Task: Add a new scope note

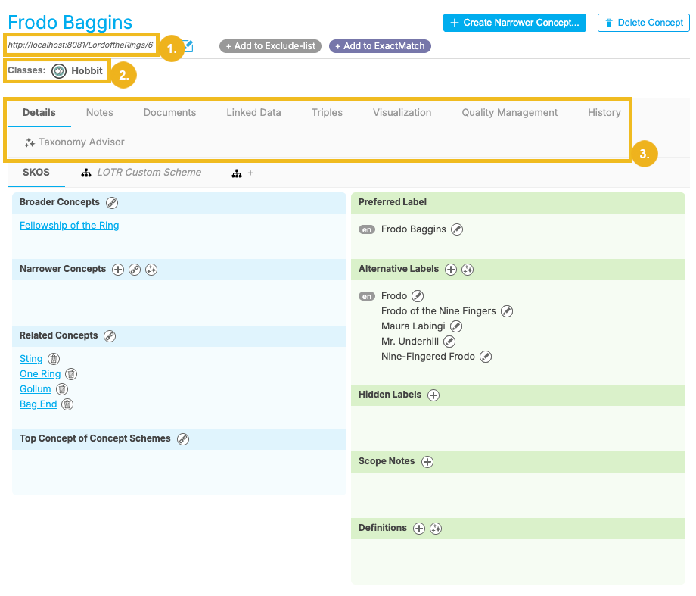Action: point(427,462)
